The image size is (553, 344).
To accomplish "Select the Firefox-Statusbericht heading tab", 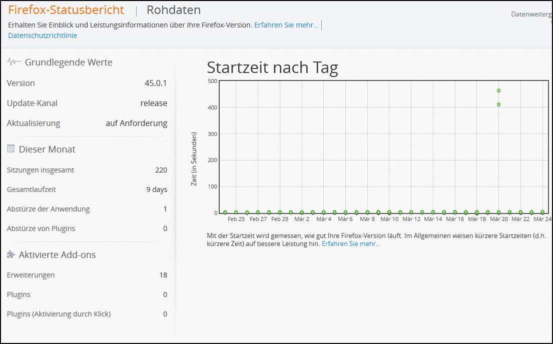I will (x=66, y=10).
